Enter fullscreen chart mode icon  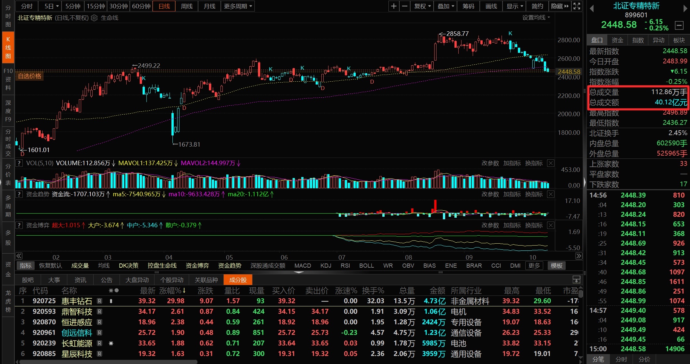coord(577,6)
